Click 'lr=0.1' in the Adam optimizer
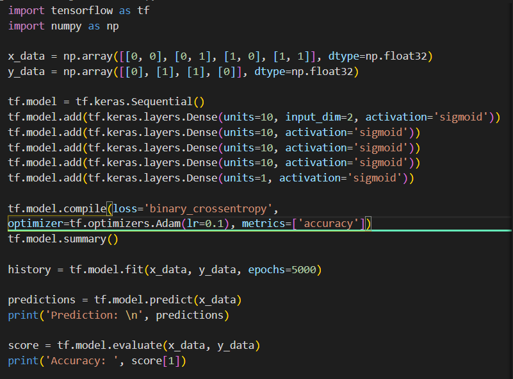 205,223
